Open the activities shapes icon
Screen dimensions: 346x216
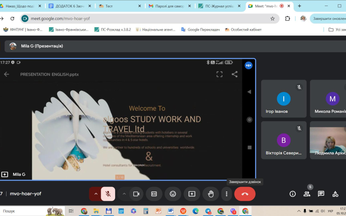(335, 194)
